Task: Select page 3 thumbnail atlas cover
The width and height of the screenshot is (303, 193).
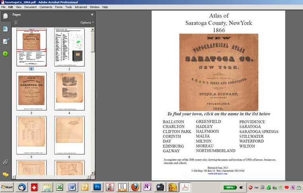Action: (31, 91)
